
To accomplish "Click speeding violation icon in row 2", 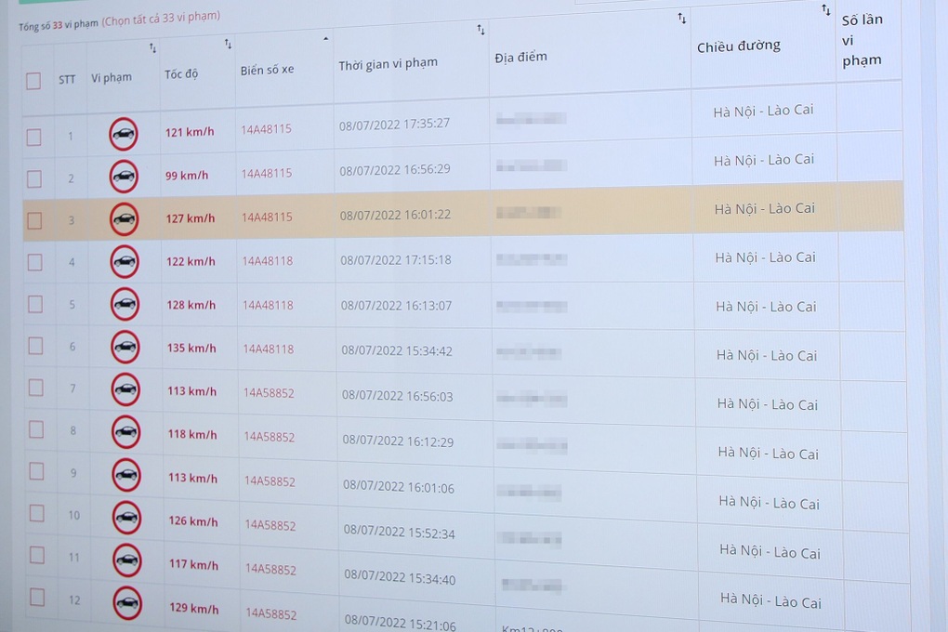I will pyautogui.click(x=124, y=176).
